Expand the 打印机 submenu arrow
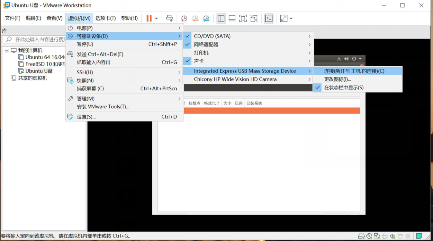 coord(310,53)
